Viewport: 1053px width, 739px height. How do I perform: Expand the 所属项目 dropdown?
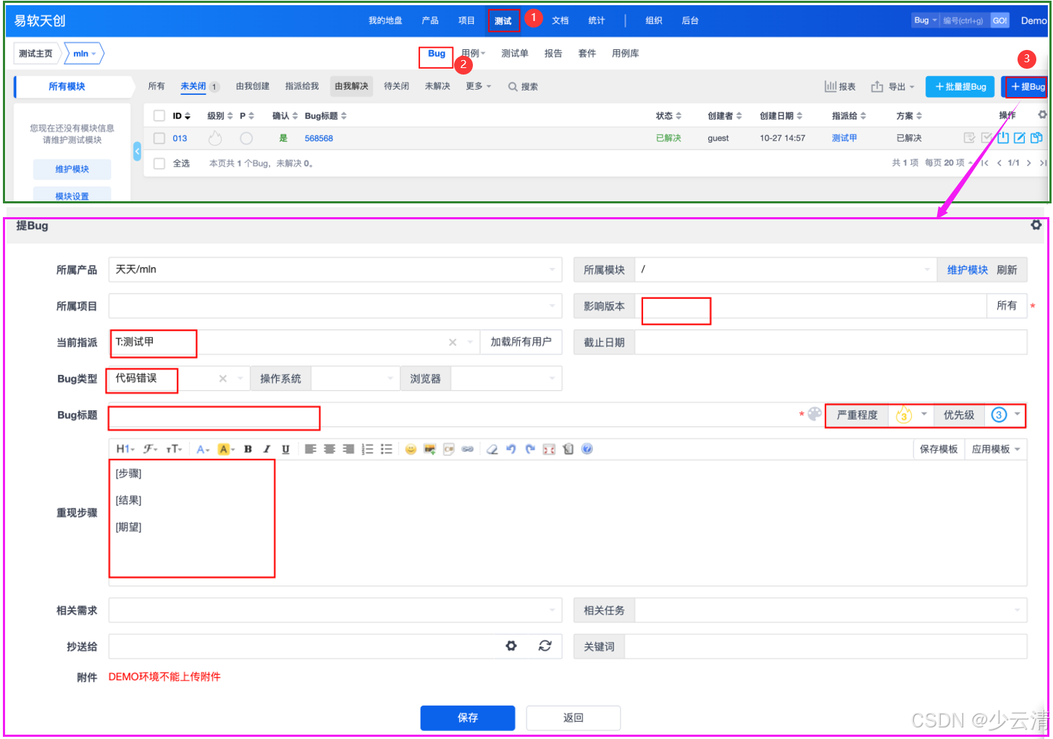pos(335,306)
